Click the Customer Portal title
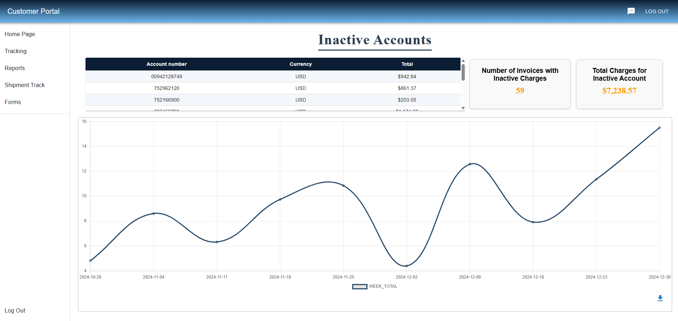Screen dimensions: 678x321 pos(33,11)
